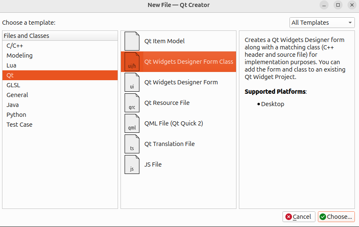Select the Qt Translation File template
359x227 pixels.
[x=178, y=144]
